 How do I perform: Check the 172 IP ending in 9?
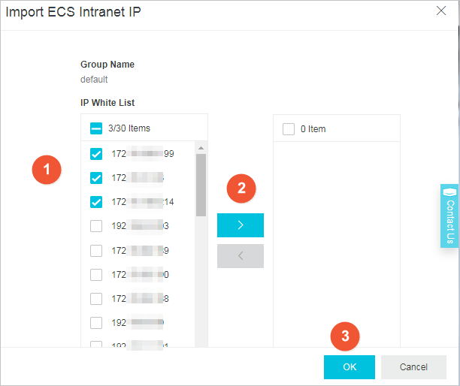96,251
